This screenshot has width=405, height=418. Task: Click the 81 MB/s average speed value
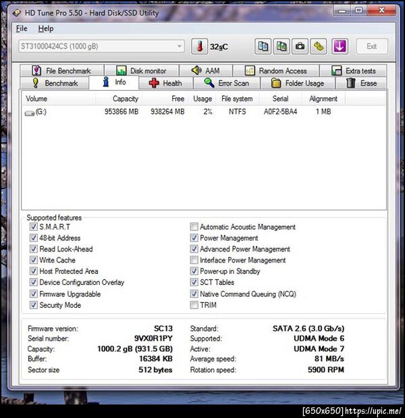click(x=329, y=359)
